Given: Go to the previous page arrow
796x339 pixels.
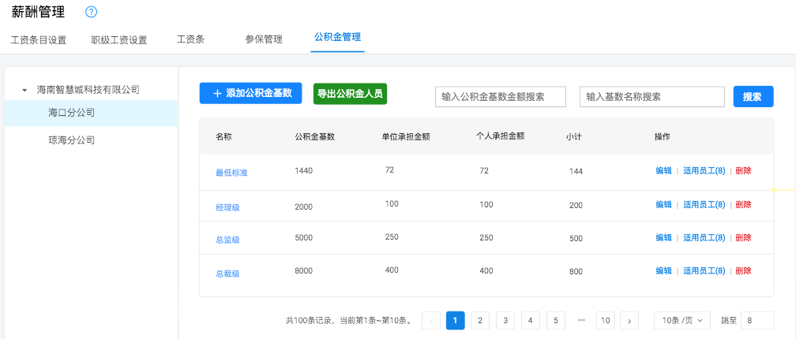Looking at the screenshot, I should coord(431,321).
